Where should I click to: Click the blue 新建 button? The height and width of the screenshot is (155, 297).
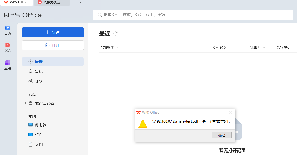(53, 32)
